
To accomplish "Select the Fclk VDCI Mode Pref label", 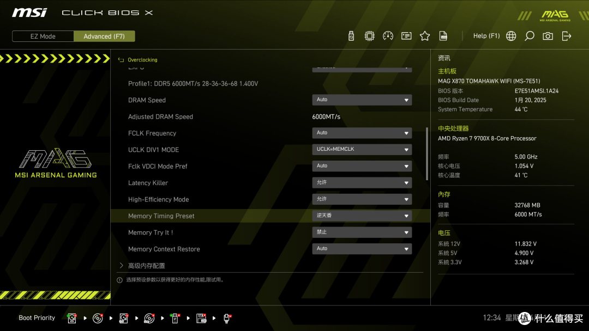I will (158, 166).
